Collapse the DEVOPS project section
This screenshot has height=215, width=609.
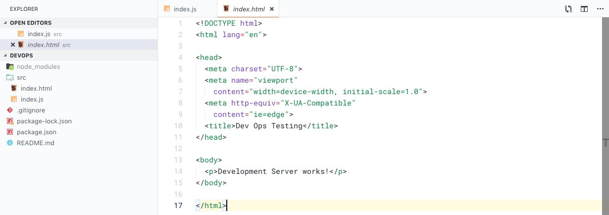coord(5,55)
